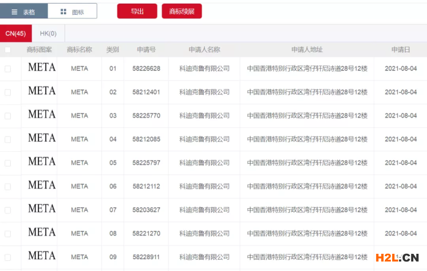Open META trademark image in class 01 row

point(42,67)
